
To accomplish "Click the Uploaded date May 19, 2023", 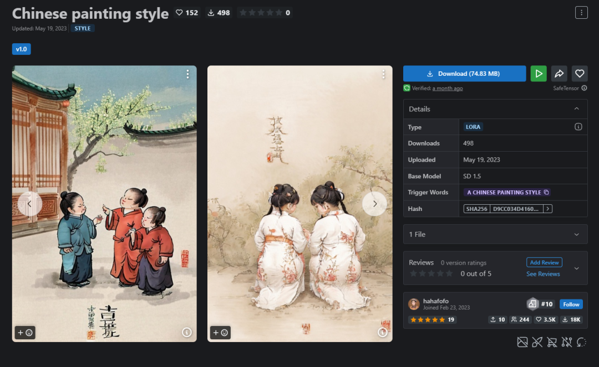I will (x=481, y=159).
